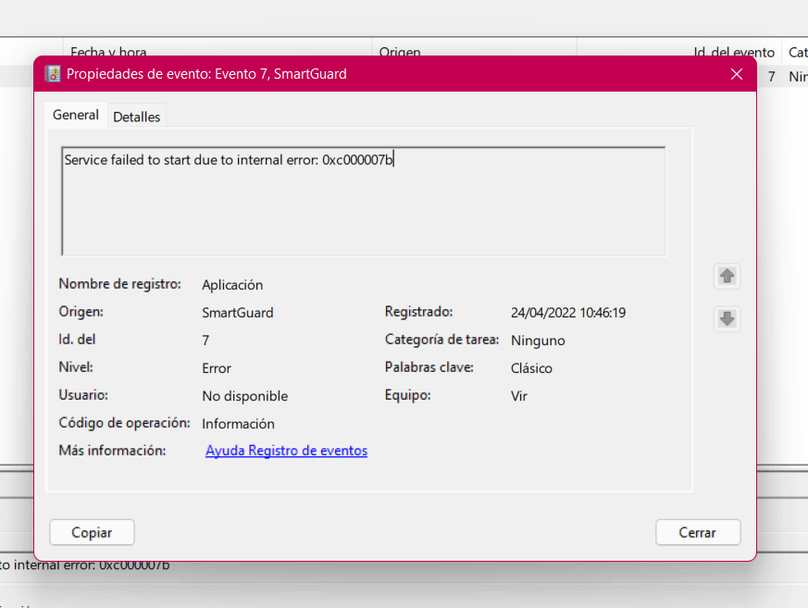Image resolution: width=808 pixels, height=608 pixels.
Task: Click the Categoría de tarea value Ninguno
Action: pos(538,341)
